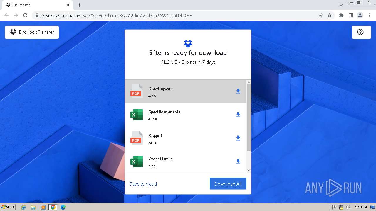Select the File Transfer tab
The image size is (376, 211).
(x=38, y=5)
